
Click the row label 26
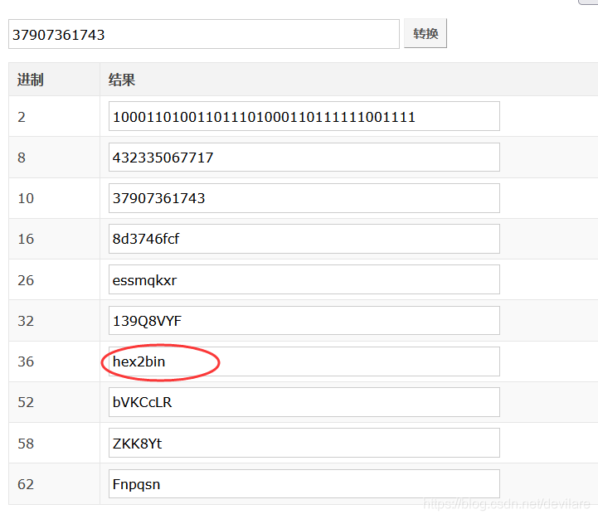point(26,280)
